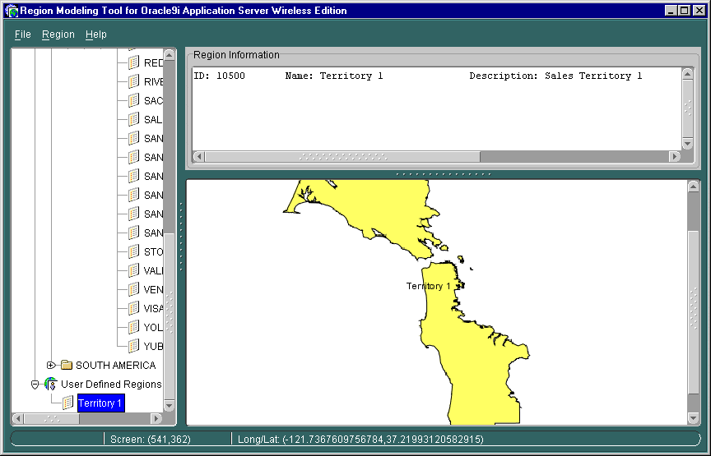
Task: Expand the SOUTH AMERICA folder node
Action: point(51,365)
